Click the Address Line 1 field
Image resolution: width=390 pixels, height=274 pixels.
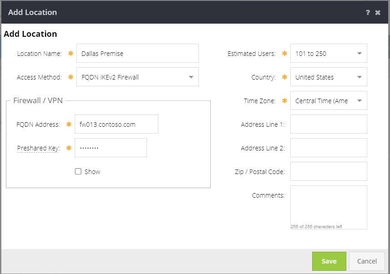tap(328, 125)
